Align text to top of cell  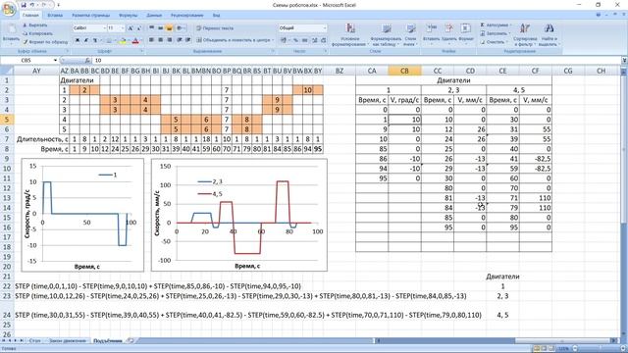click(x=151, y=28)
